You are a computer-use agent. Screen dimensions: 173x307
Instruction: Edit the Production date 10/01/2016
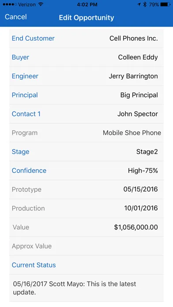pos(141,208)
